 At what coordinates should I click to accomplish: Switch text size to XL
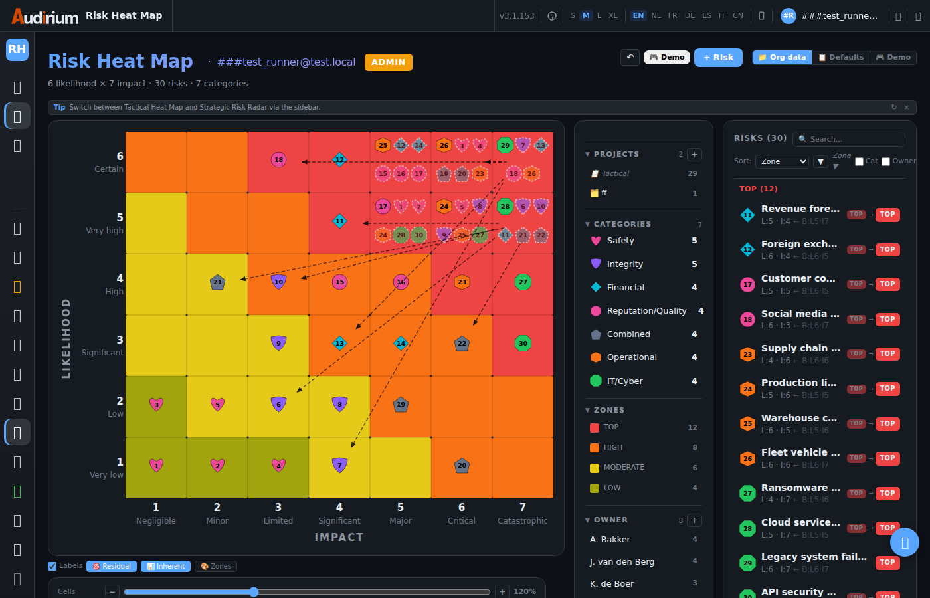[613, 15]
